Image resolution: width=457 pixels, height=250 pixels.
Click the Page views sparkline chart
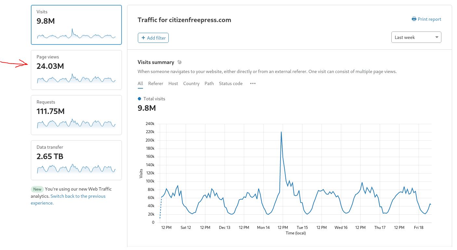tap(76, 79)
